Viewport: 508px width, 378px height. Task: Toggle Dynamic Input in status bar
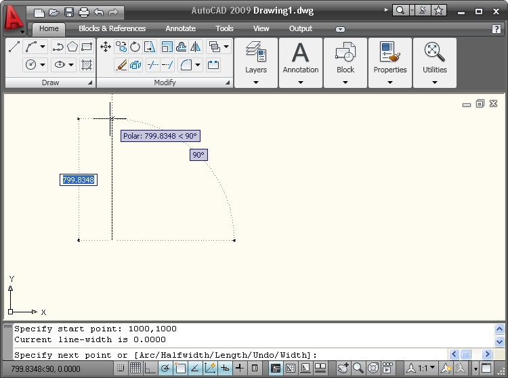(225, 368)
